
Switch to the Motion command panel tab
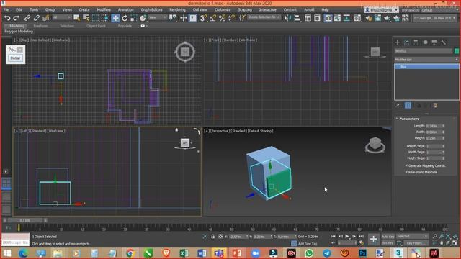click(x=425, y=42)
